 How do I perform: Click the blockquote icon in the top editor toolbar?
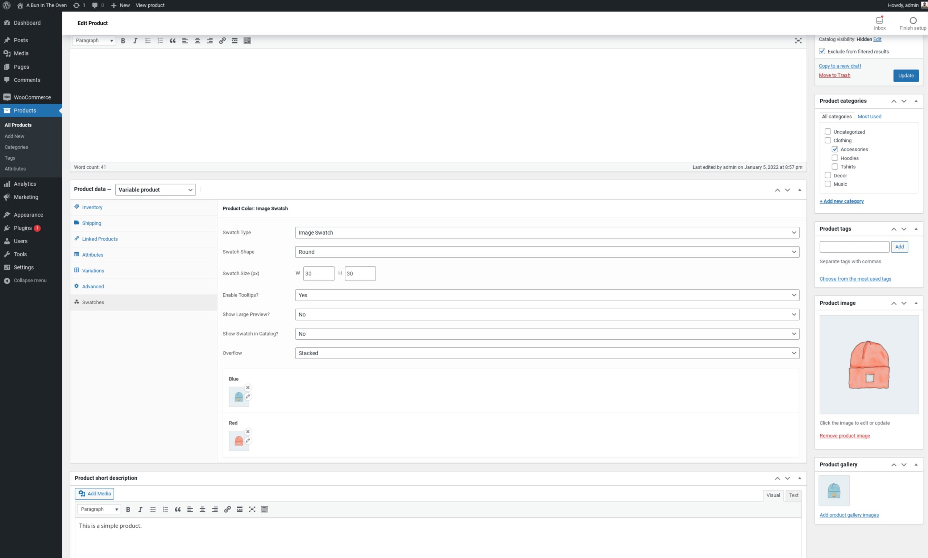point(172,41)
